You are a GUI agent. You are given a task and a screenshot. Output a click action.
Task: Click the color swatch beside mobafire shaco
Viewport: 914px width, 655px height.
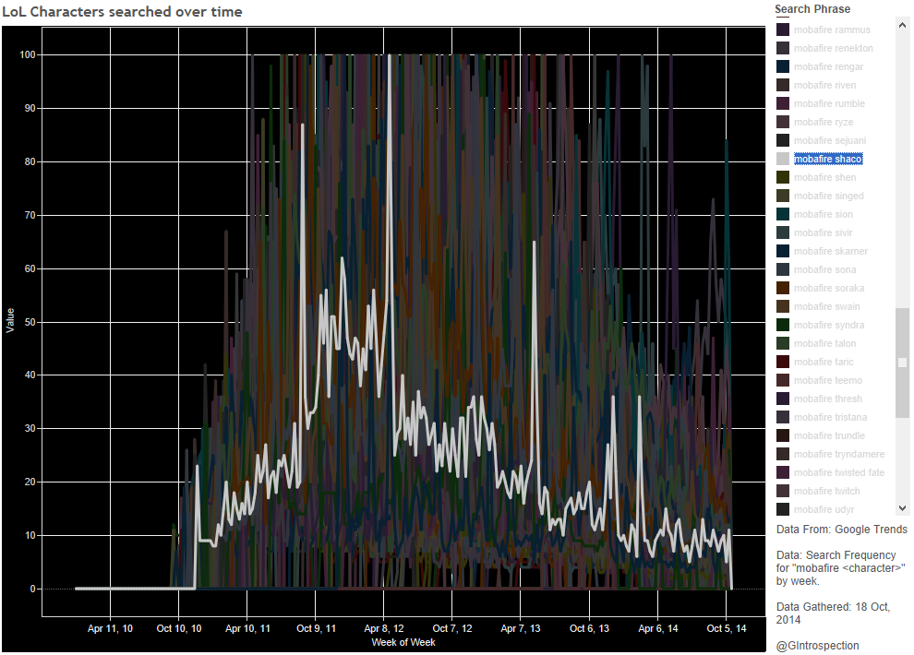coord(783,159)
